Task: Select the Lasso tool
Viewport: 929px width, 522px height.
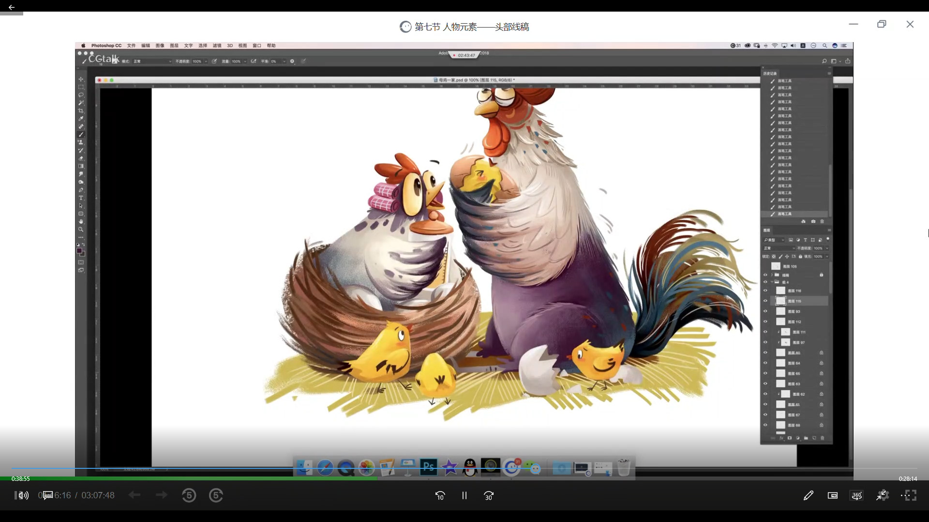Action: pyautogui.click(x=81, y=95)
